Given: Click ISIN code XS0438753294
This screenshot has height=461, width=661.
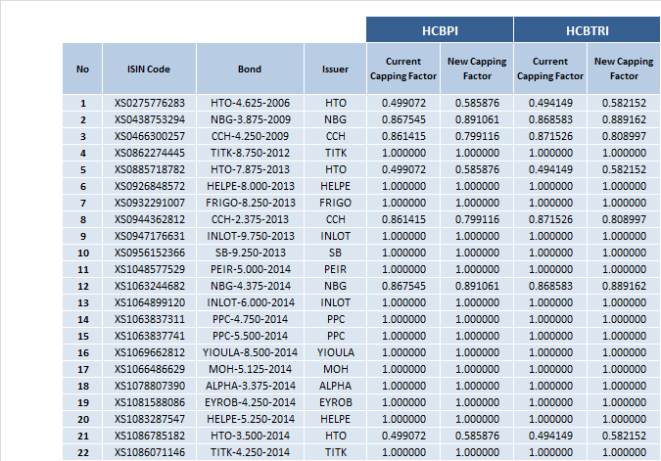Looking at the screenshot, I should 149,119.
